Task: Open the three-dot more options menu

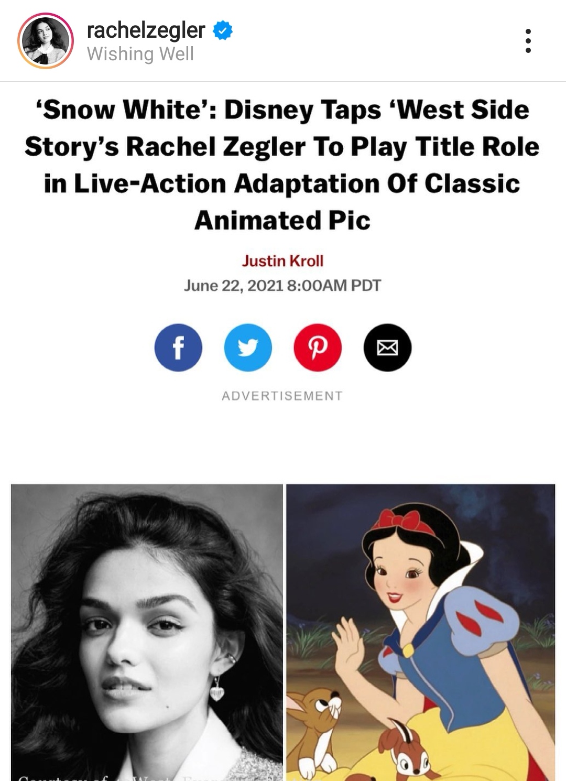Action: click(528, 41)
